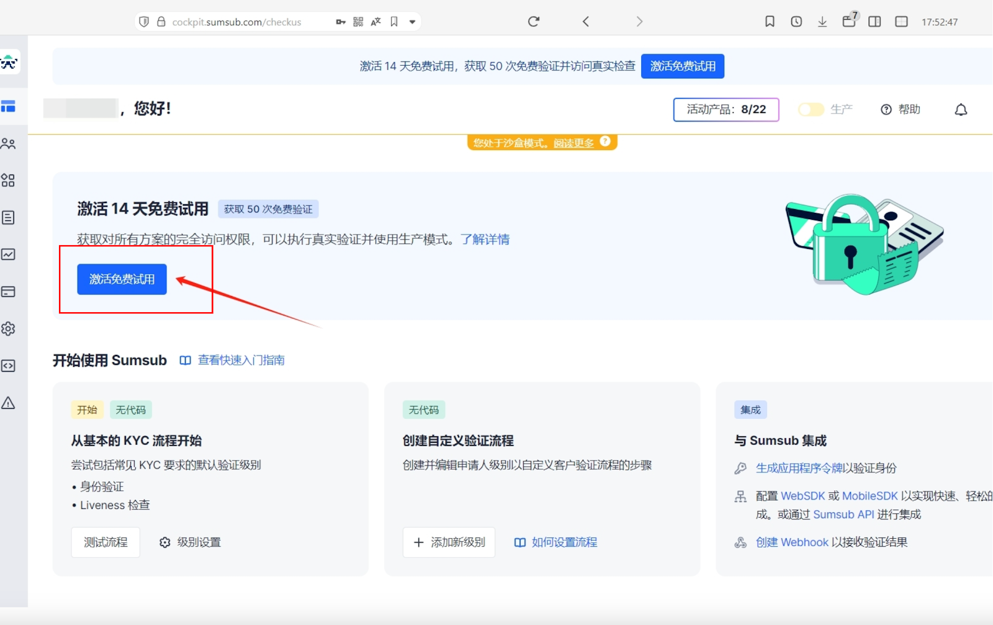
Task: Click the key password icon in address bar
Action: tap(341, 22)
